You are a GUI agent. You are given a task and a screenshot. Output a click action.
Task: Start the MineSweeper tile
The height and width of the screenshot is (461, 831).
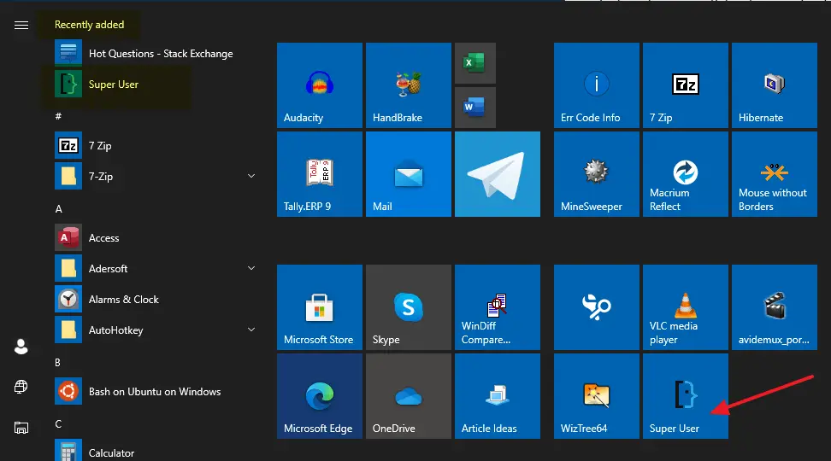click(x=597, y=174)
